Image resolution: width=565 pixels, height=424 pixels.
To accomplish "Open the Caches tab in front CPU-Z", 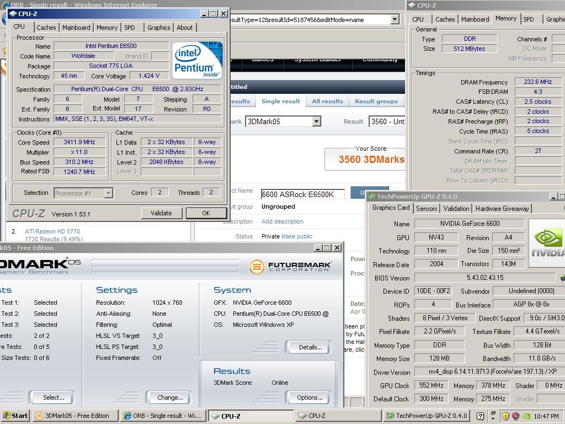I will click(x=46, y=28).
